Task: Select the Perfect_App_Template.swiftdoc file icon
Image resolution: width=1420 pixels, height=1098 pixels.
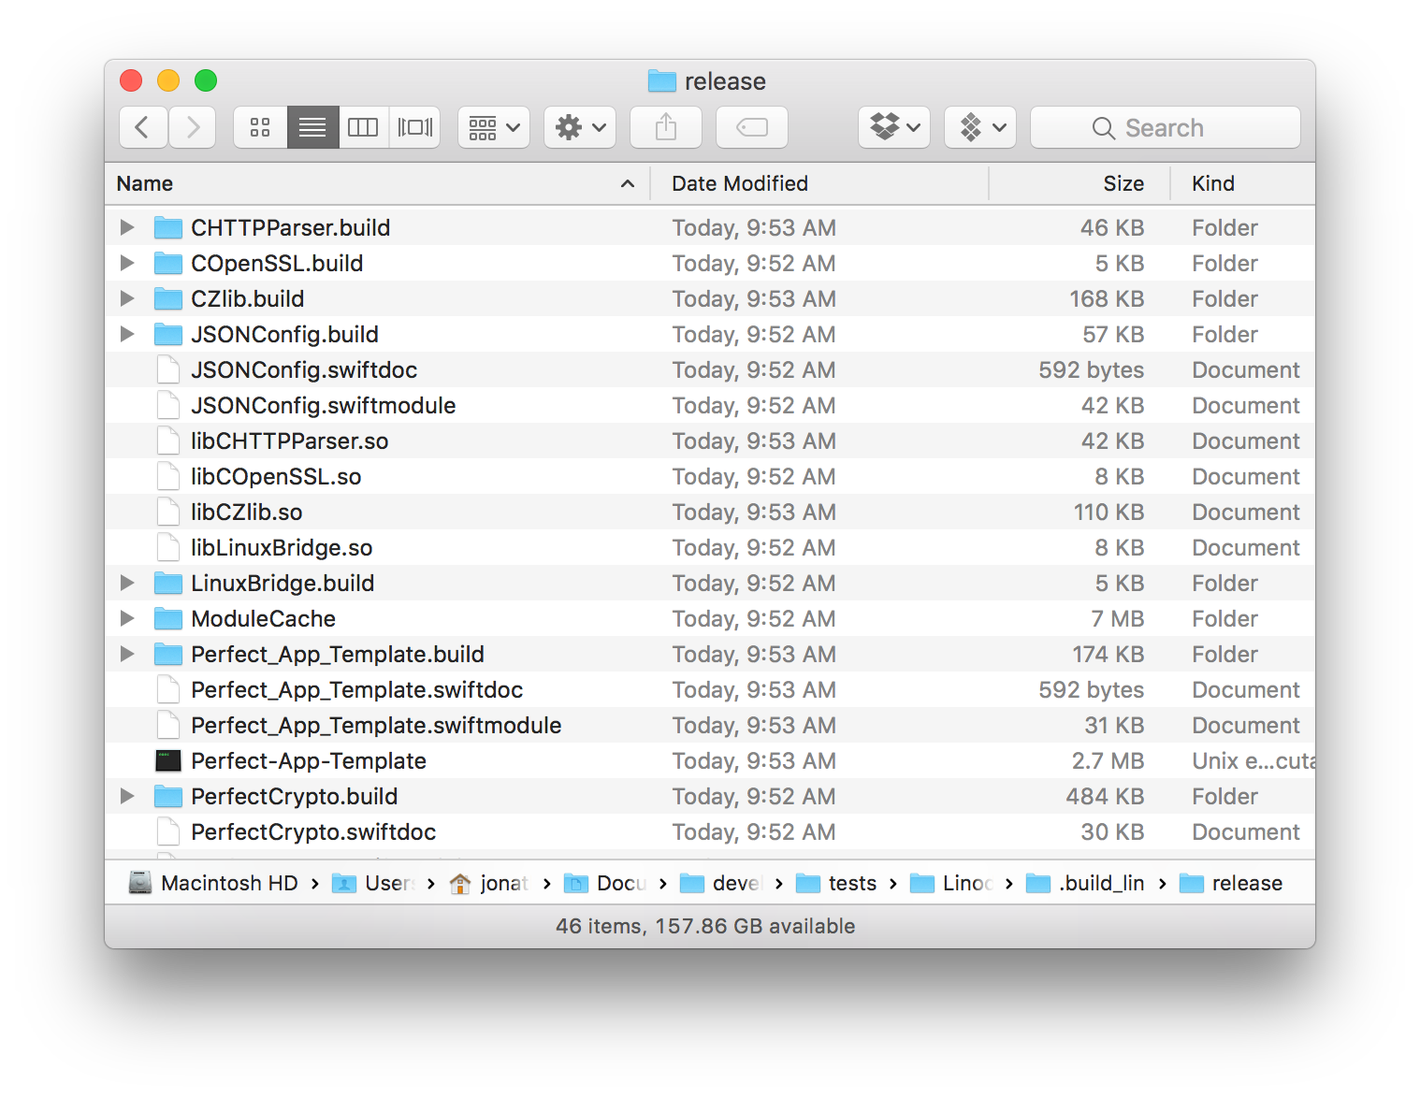Action: tap(168, 689)
